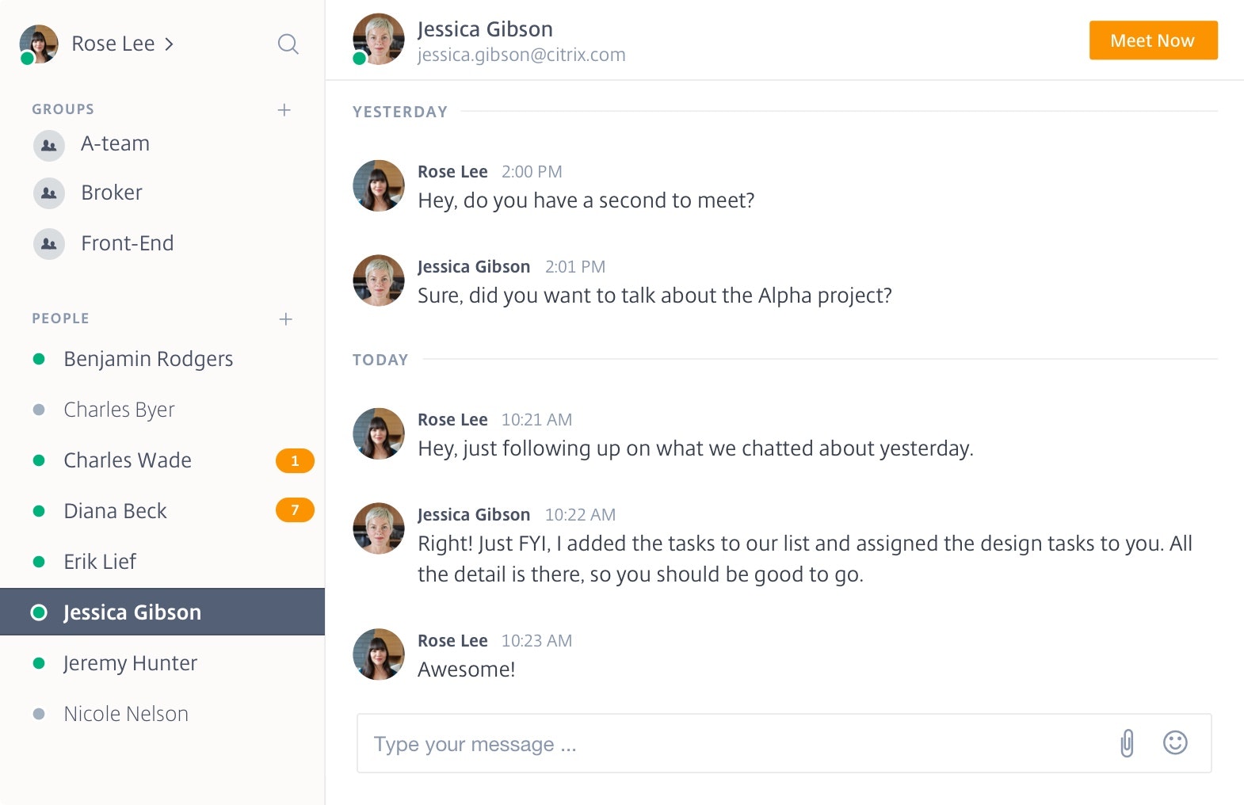Open the Front-End group icon
The width and height of the screenshot is (1244, 805).
[49, 244]
